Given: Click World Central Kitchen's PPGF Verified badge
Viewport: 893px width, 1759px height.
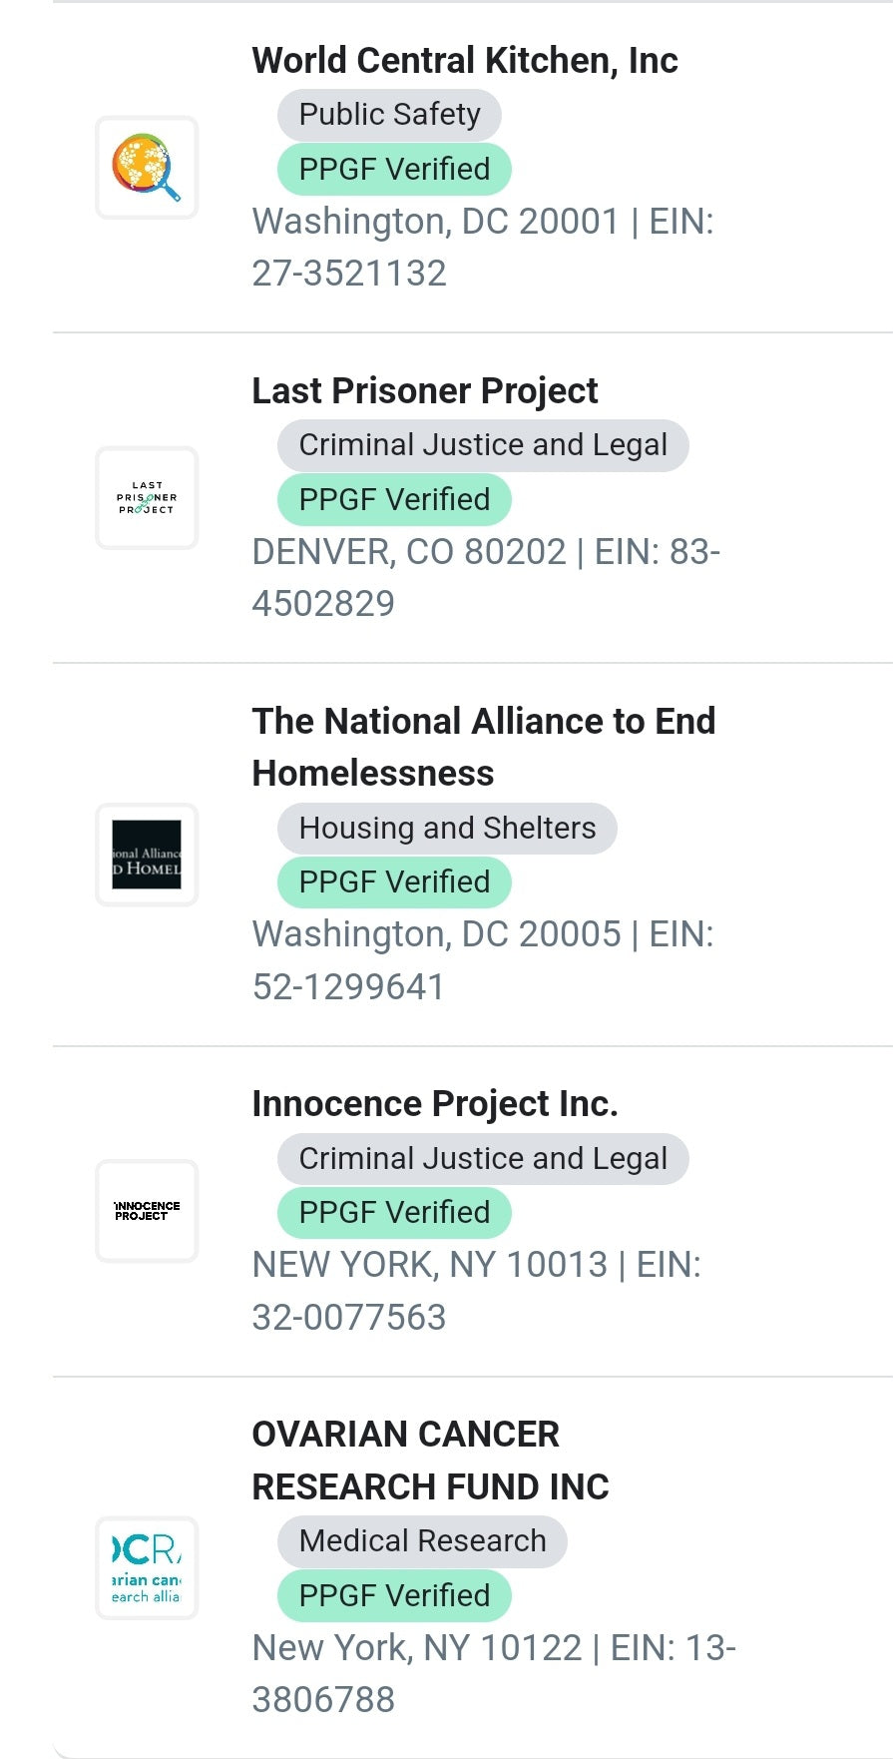Looking at the screenshot, I should (x=394, y=170).
